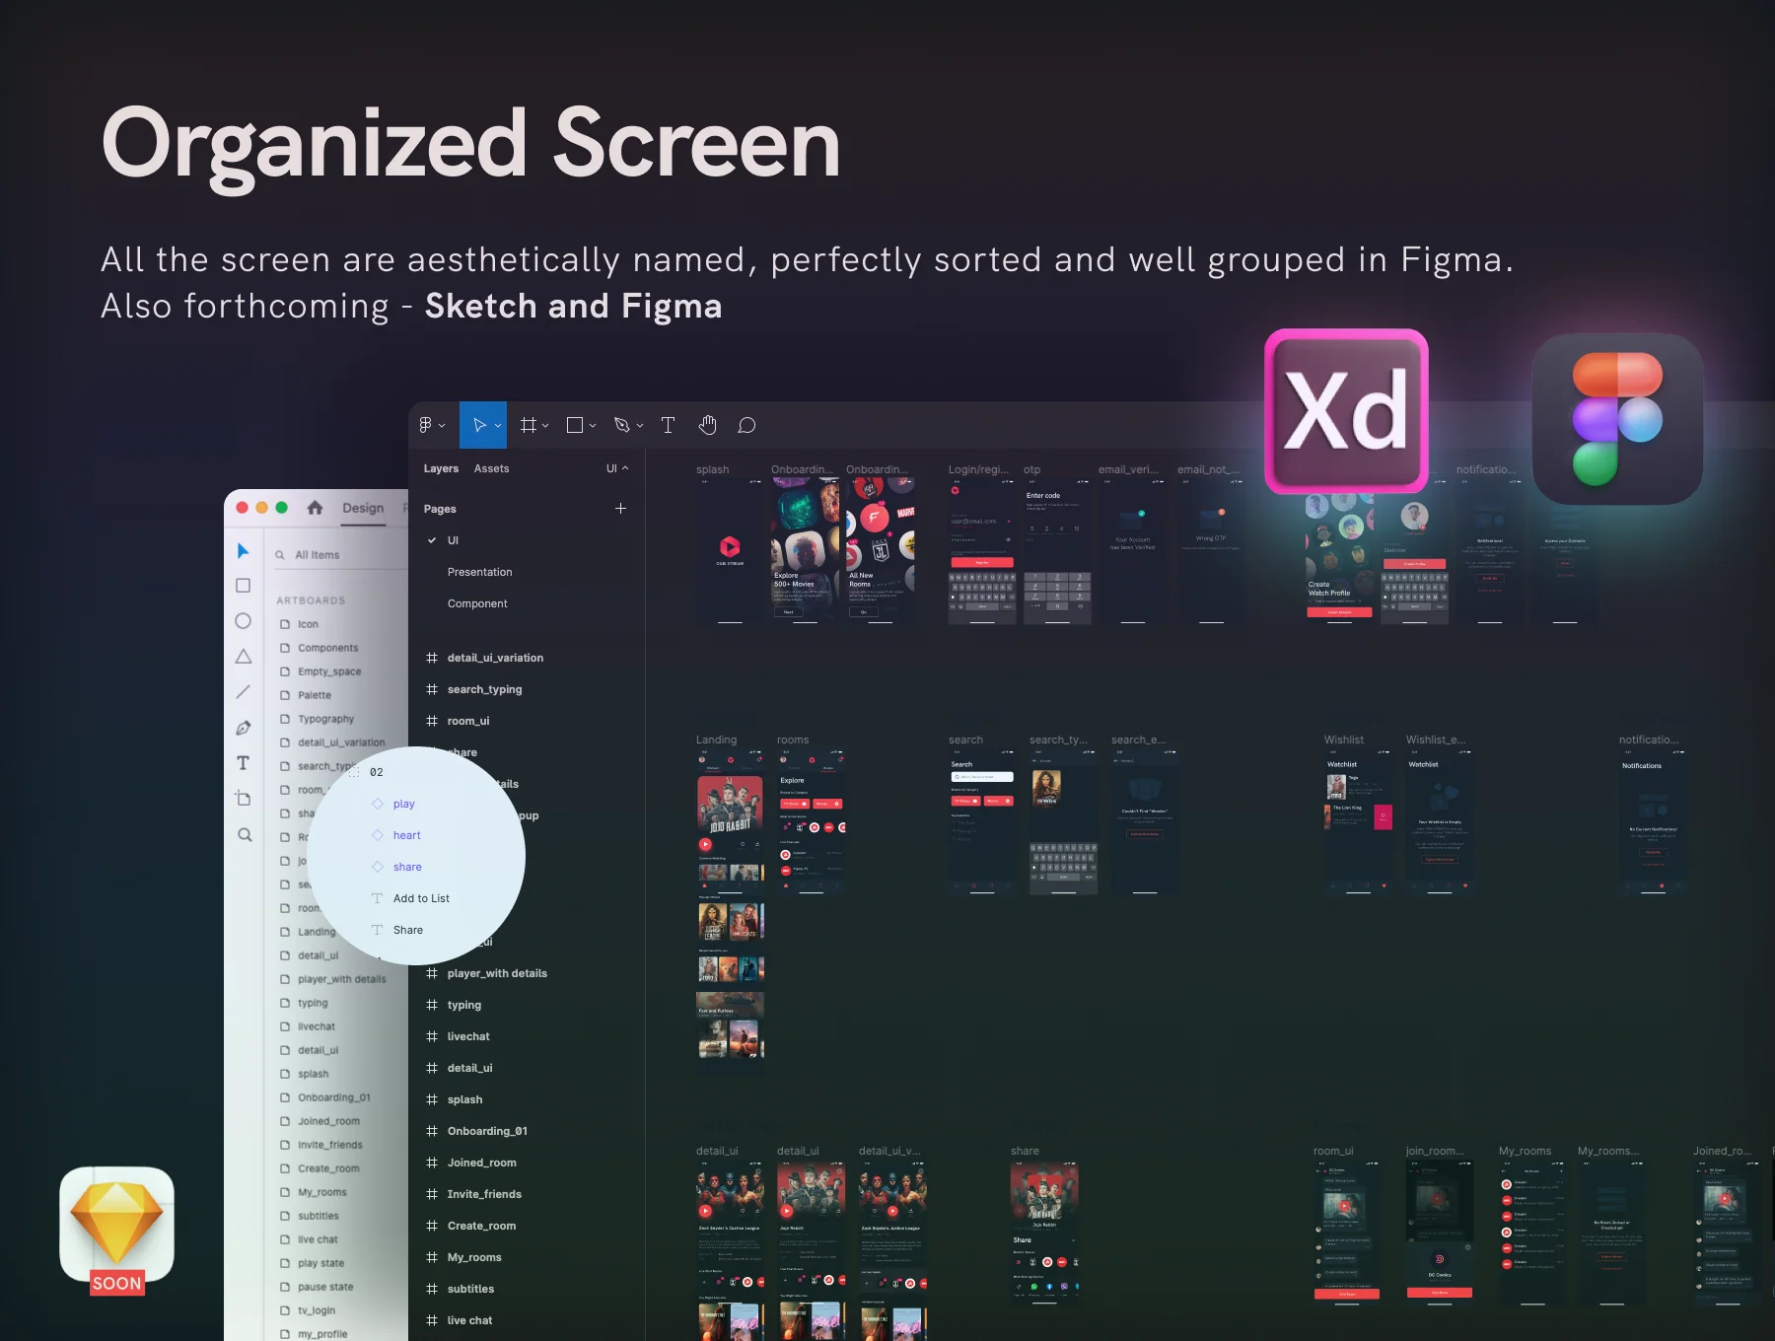Click the frame icon beside search_typing layer
This screenshot has width=1775, height=1341.
(x=432, y=689)
